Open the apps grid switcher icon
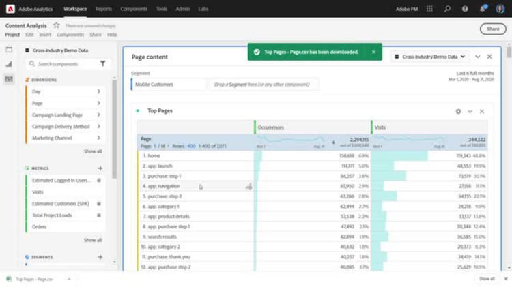 [429, 9]
